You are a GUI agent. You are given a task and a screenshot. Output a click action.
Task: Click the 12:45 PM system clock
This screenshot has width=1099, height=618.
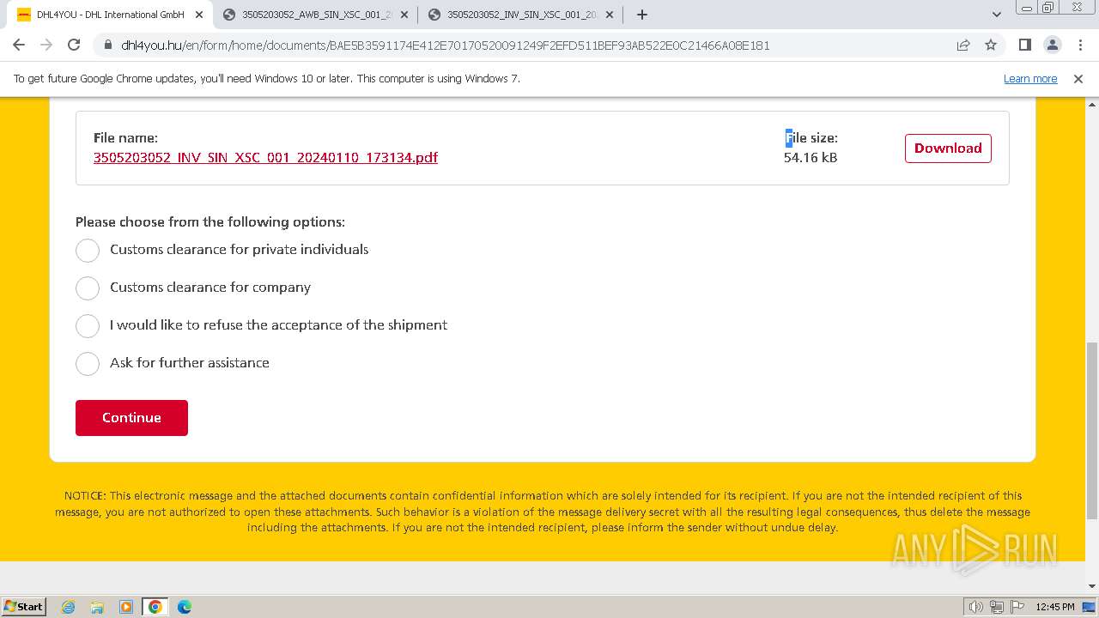point(1055,607)
